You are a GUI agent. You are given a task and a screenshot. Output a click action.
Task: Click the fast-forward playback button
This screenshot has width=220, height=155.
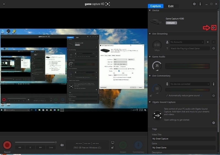(40, 147)
